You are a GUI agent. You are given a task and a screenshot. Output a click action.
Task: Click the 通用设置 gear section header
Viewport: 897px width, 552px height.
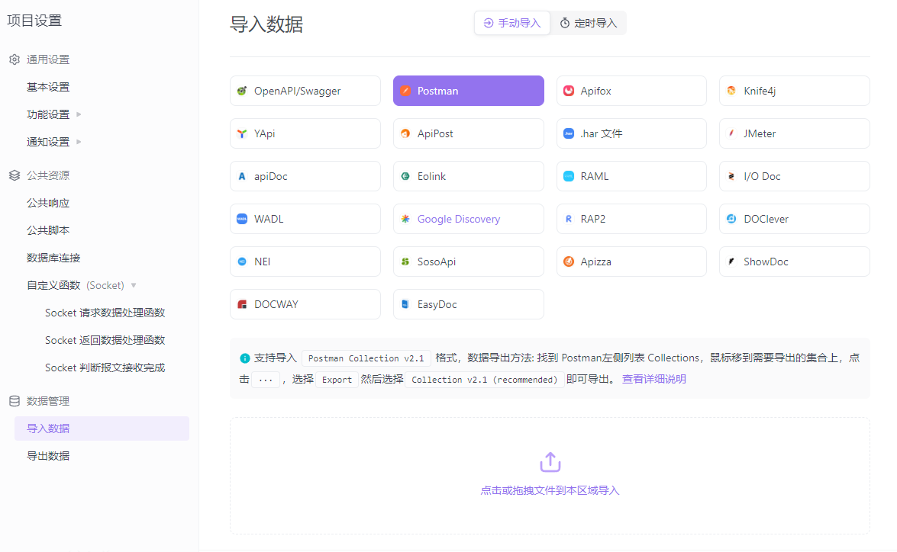tap(39, 59)
